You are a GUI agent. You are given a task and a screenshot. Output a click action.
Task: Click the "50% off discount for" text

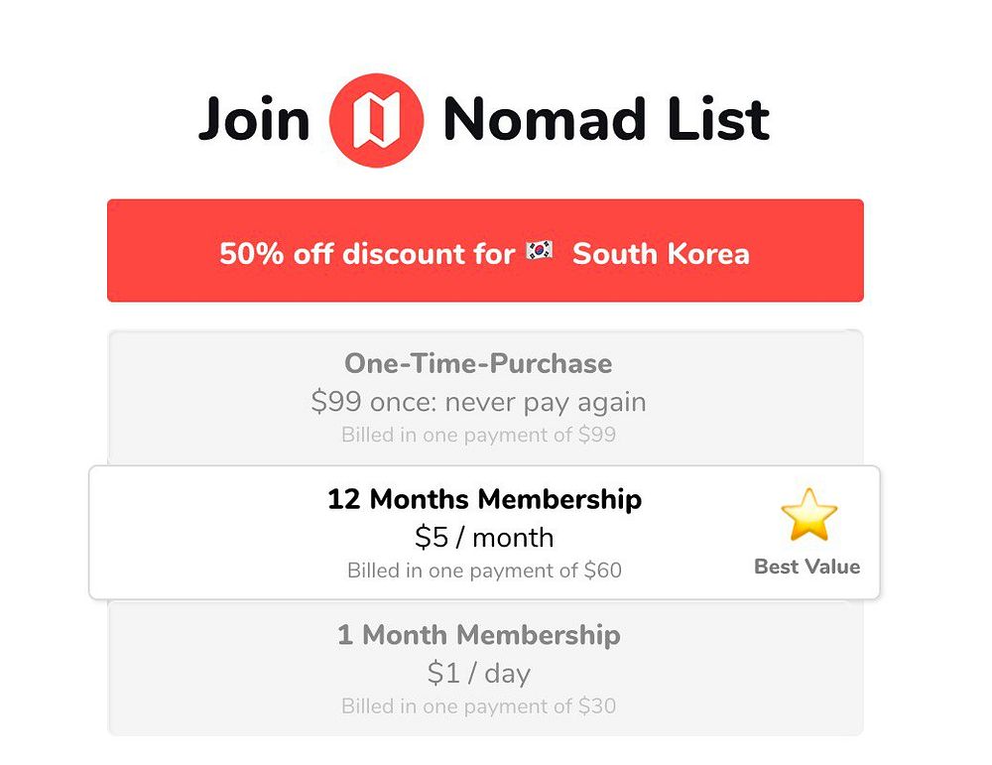point(367,253)
